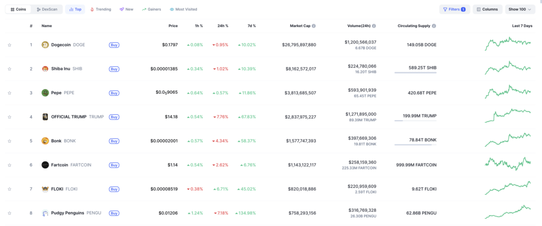Sort by the 24h % column header
The image size is (542, 226).
pyautogui.click(x=223, y=26)
